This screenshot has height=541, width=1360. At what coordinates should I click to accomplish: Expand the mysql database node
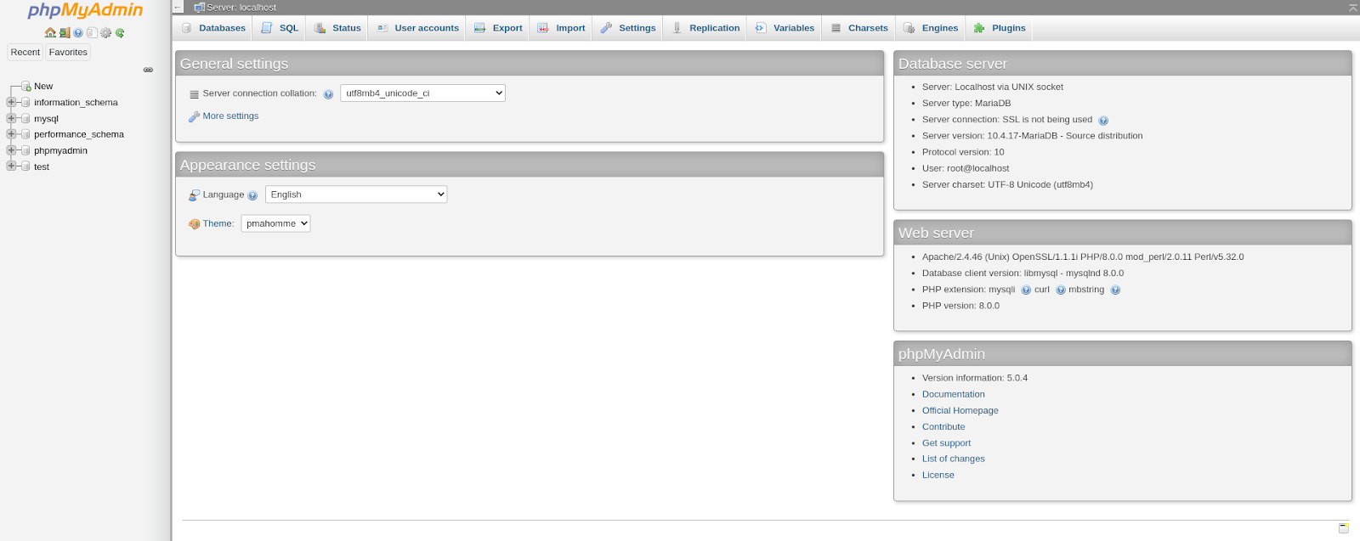click(x=12, y=118)
